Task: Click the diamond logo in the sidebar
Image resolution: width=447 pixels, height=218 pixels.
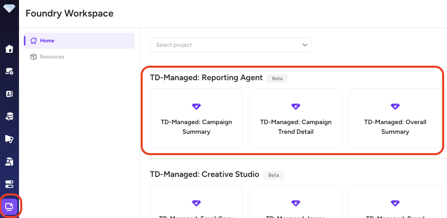Action: point(9,8)
